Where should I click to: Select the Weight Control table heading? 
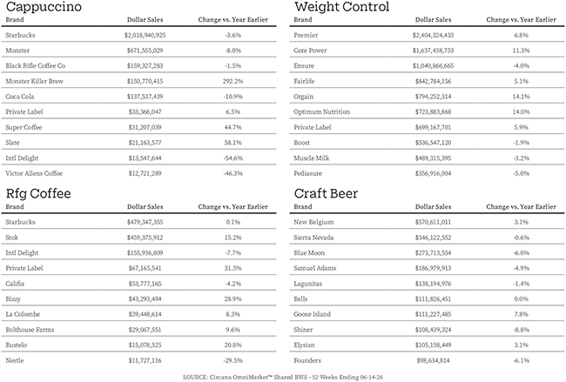pos(341,6)
